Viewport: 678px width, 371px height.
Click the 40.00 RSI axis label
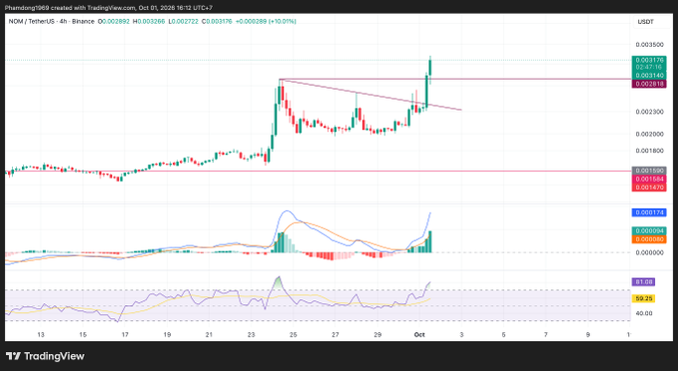pyautogui.click(x=644, y=313)
